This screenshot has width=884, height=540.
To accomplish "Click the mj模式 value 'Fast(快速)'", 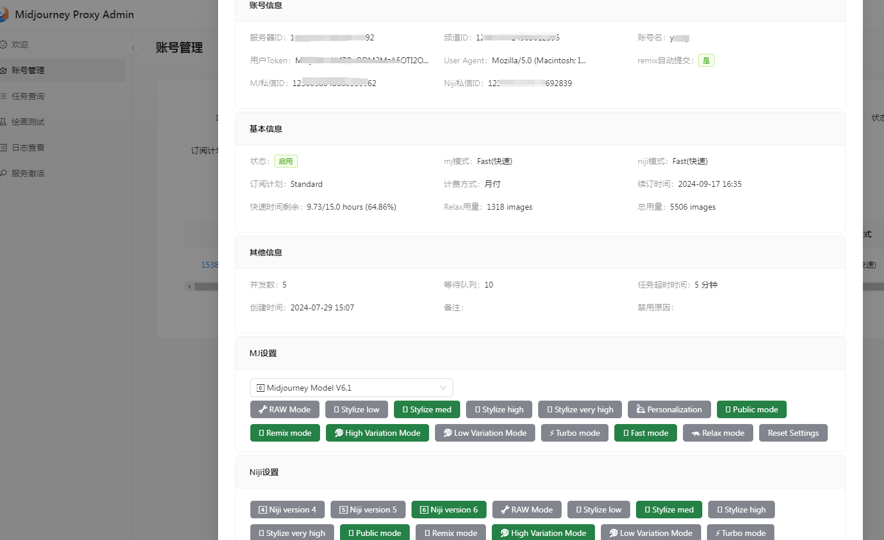I will [495, 161].
